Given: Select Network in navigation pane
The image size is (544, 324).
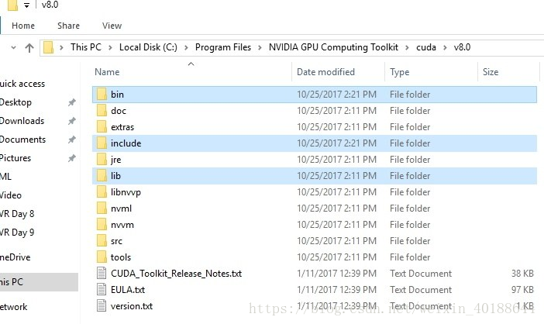Looking at the screenshot, I should 13,307.
